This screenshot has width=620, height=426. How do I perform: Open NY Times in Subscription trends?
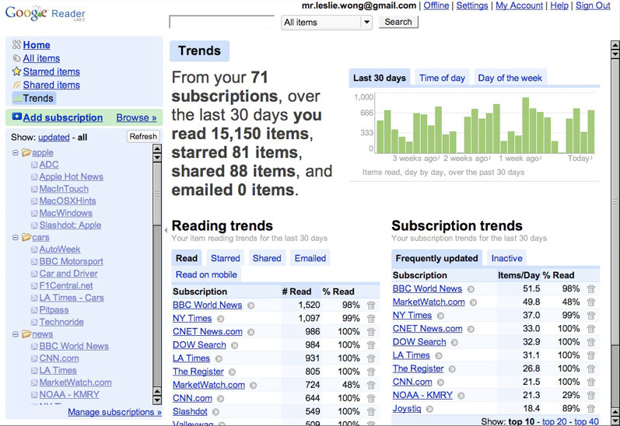click(x=412, y=316)
